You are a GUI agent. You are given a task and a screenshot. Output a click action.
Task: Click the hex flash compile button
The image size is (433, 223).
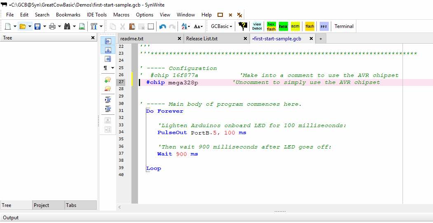271,26
